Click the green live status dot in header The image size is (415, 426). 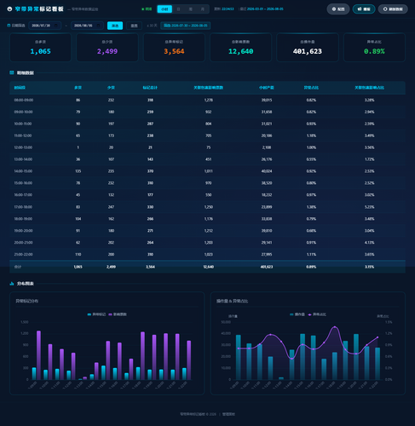click(x=143, y=9)
